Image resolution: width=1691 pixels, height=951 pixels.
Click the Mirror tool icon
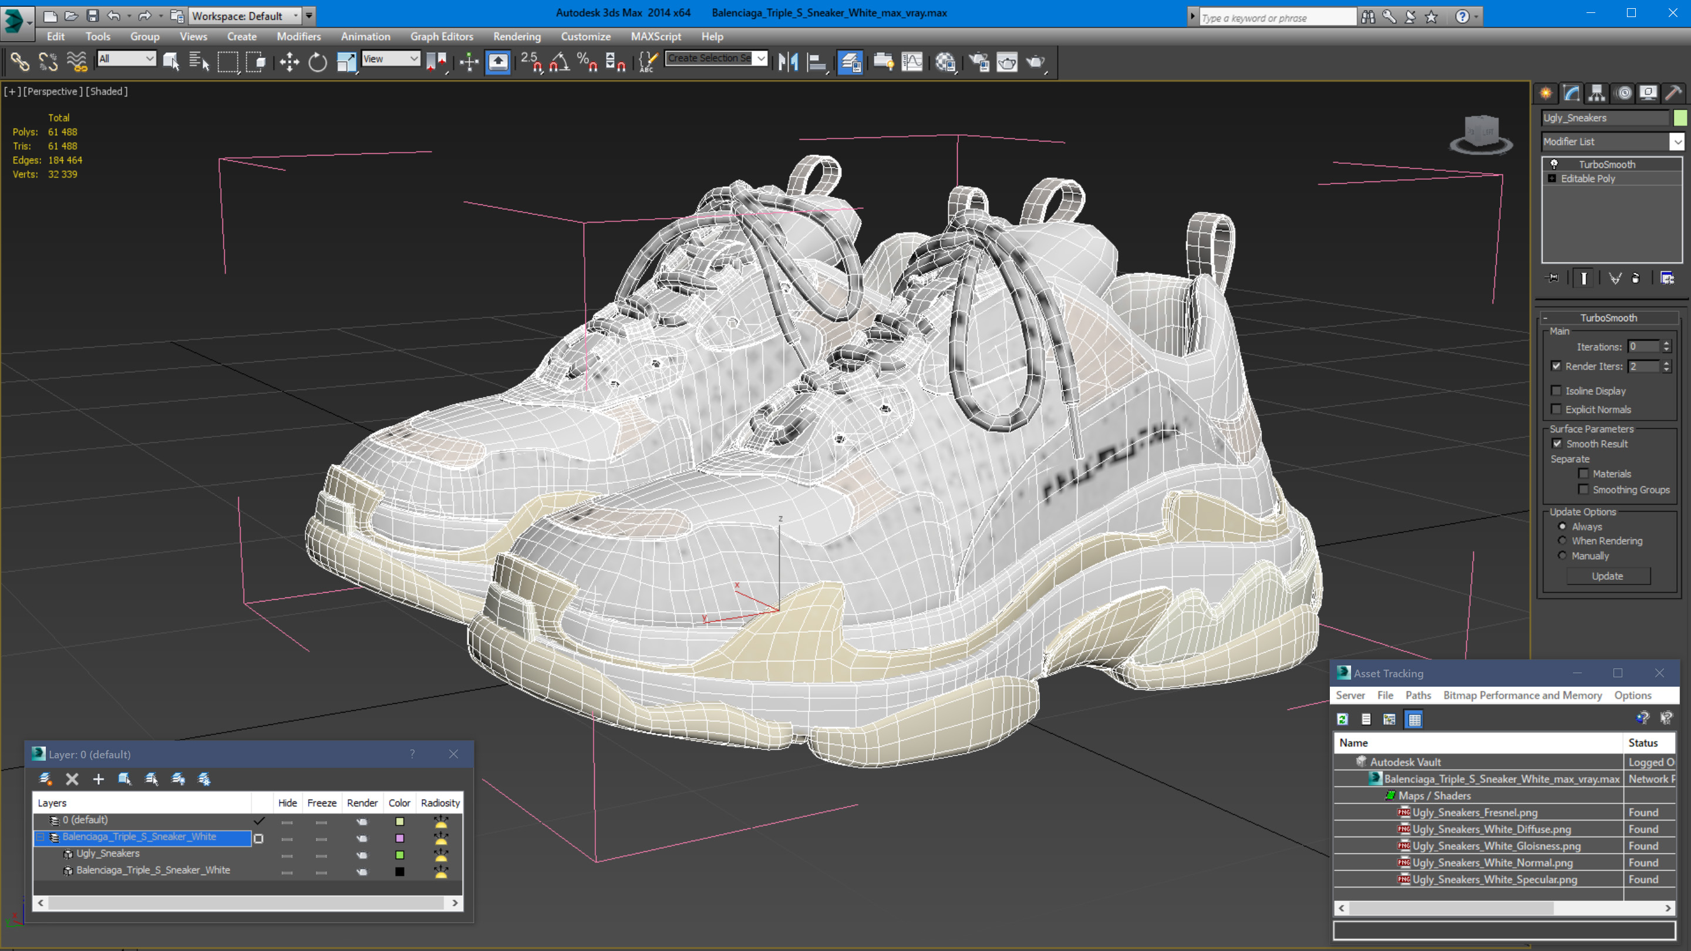pyautogui.click(x=788, y=62)
